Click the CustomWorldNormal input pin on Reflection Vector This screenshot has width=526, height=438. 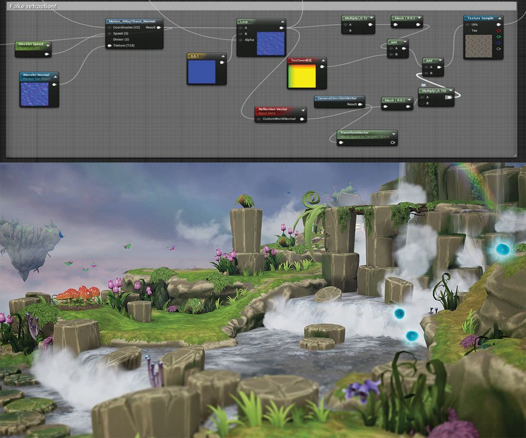(x=259, y=119)
